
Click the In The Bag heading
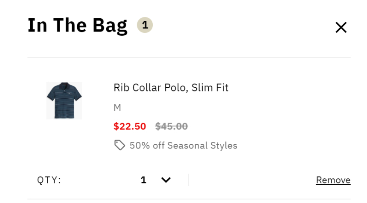coord(77,26)
